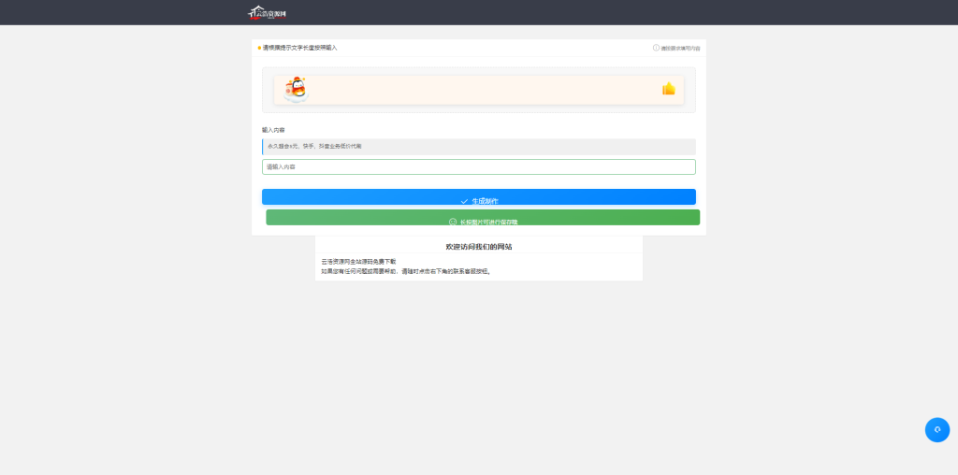Click the info circle icon at top right

coord(656,48)
